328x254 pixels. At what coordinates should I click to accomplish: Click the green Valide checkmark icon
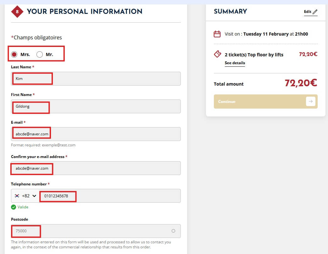click(14, 207)
